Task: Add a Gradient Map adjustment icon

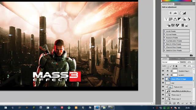Action: click(182, 25)
